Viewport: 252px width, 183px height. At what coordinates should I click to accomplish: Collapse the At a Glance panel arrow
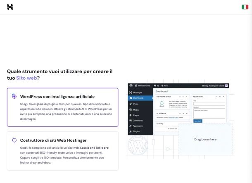click(x=187, y=113)
